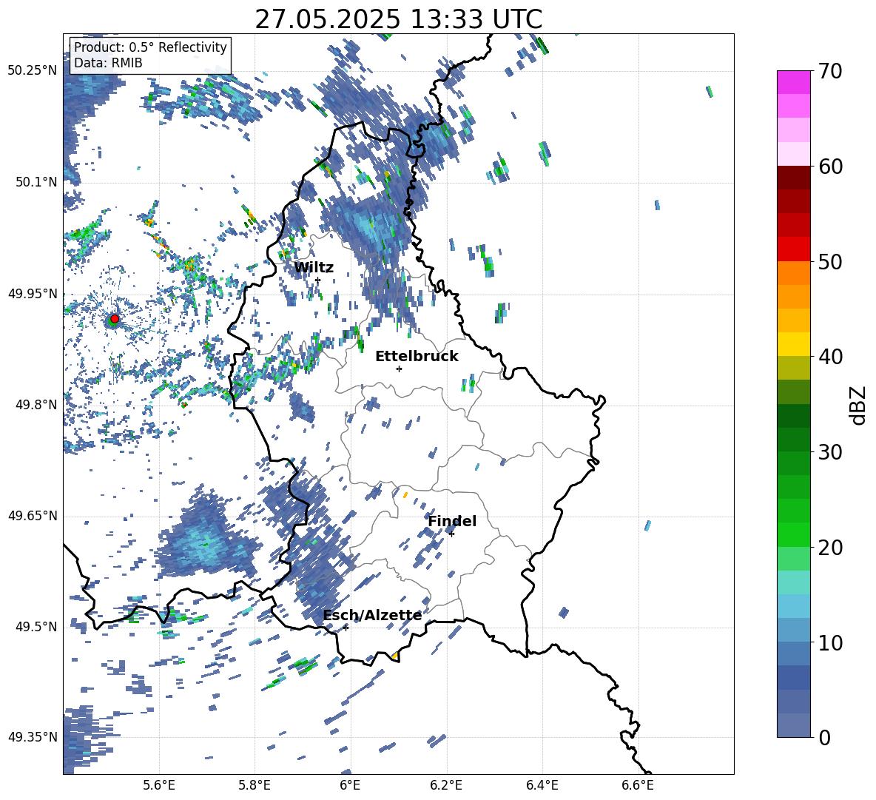The width and height of the screenshot is (876, 800).
Task: Click the magenta top colorbar segment
Action: [x=793, y=82]
